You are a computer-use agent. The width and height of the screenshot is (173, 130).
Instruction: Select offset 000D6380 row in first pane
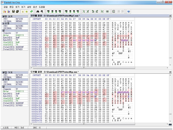point(37,40)
